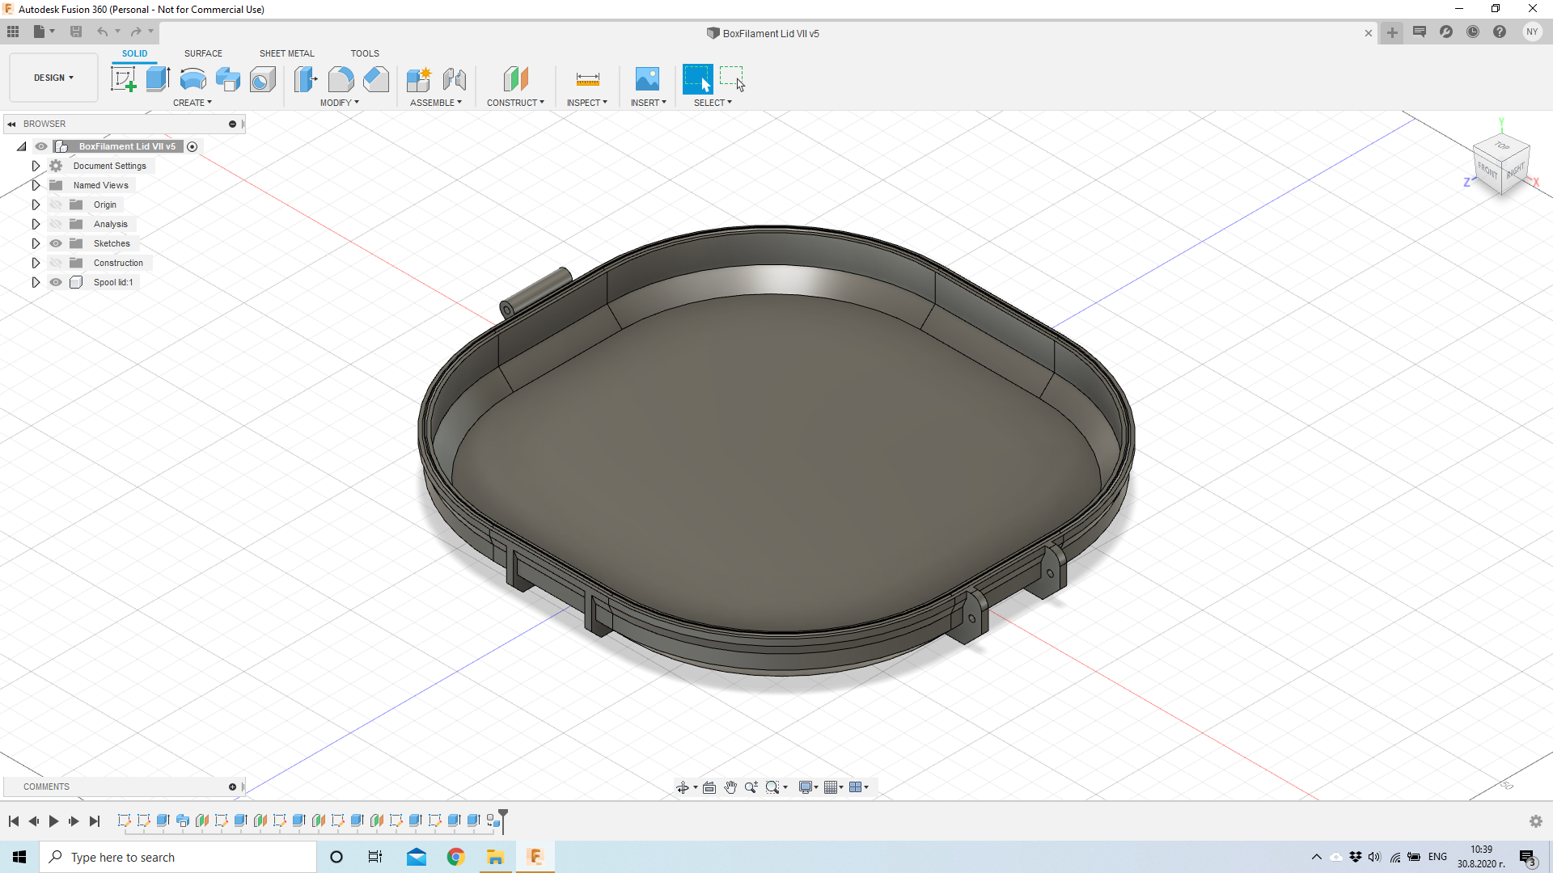The height and width of the screenshot is (873, 1553).
Task: Toggle visibility of Spool lid:1
Action: point(56,282)
